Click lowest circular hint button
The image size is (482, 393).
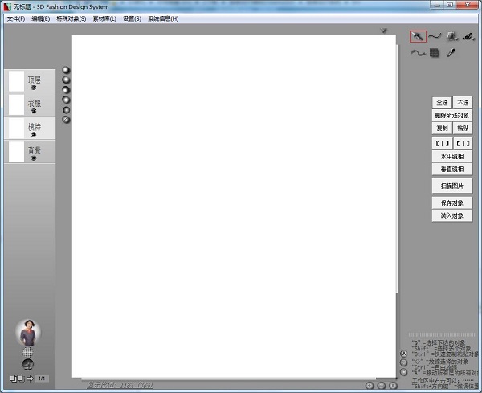[403, 372]
